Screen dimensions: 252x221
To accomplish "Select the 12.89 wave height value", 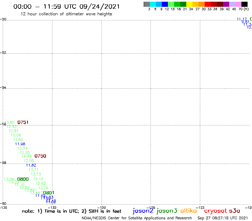I will [x=30, y=190].
